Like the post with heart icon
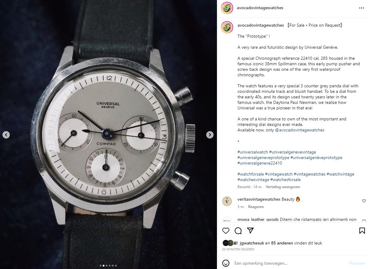This screenshot has height=269, width=368. (x=226, y=231)
